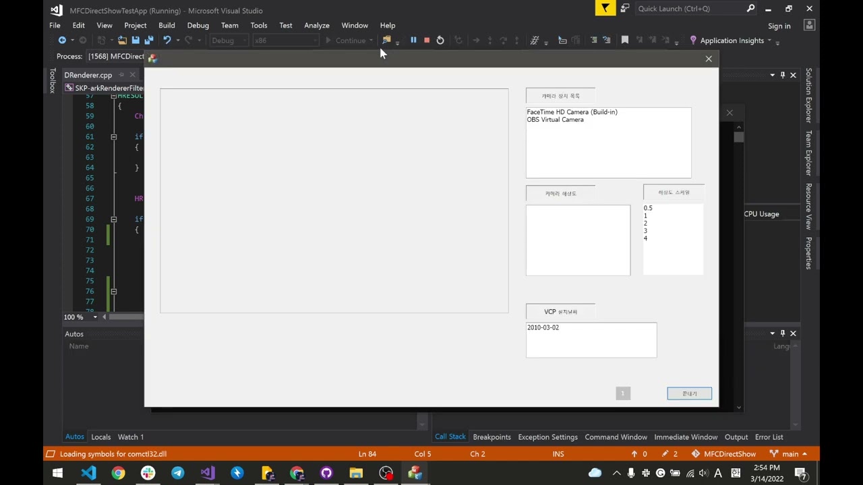Viewport: 863px width, 485px height.
Task: Collapse code region at line 76
Action: [x=113, y=291]
